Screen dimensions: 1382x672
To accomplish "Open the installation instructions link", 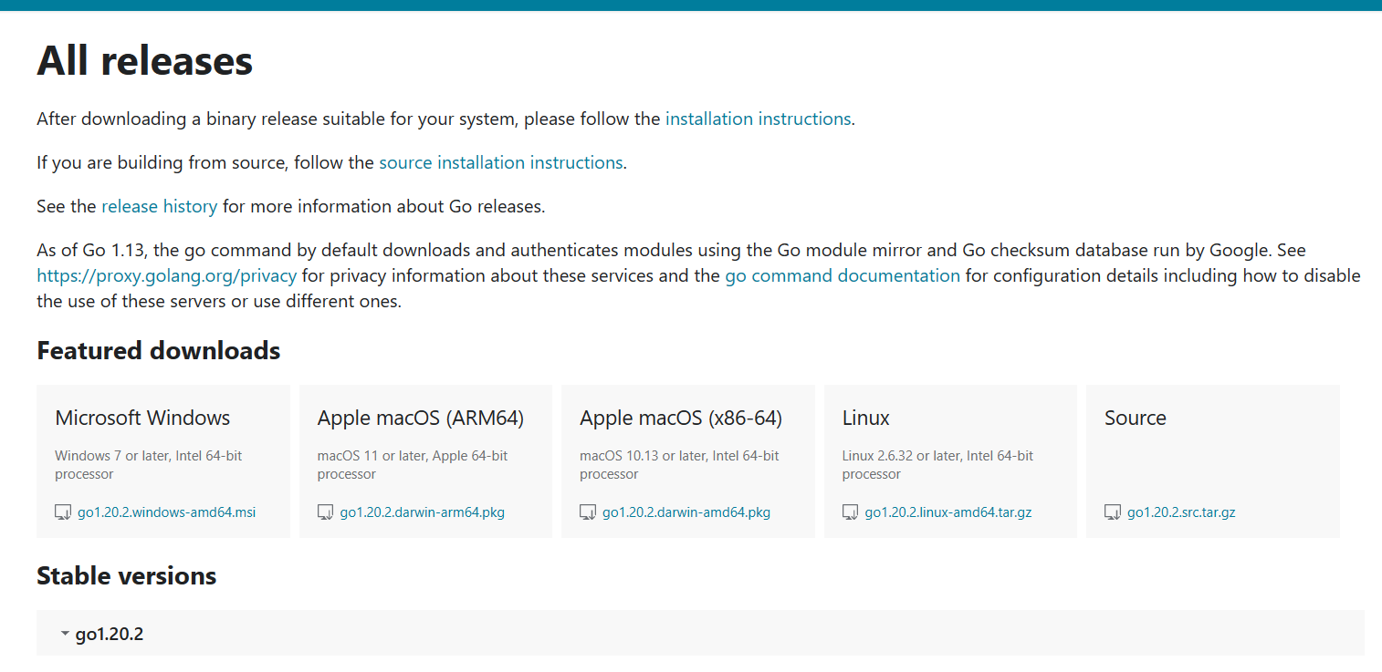I will click(758, 119).
